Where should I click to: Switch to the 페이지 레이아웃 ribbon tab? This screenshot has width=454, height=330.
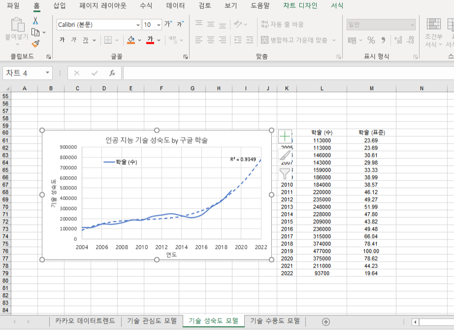pos(103,5)
